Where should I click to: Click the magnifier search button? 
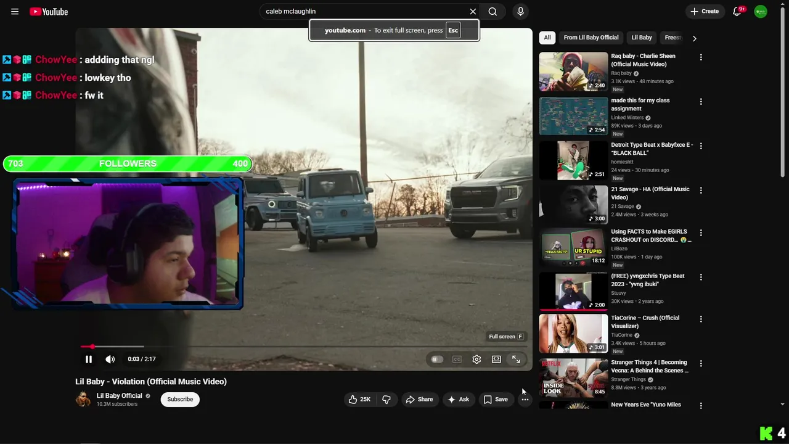point(493,12)
